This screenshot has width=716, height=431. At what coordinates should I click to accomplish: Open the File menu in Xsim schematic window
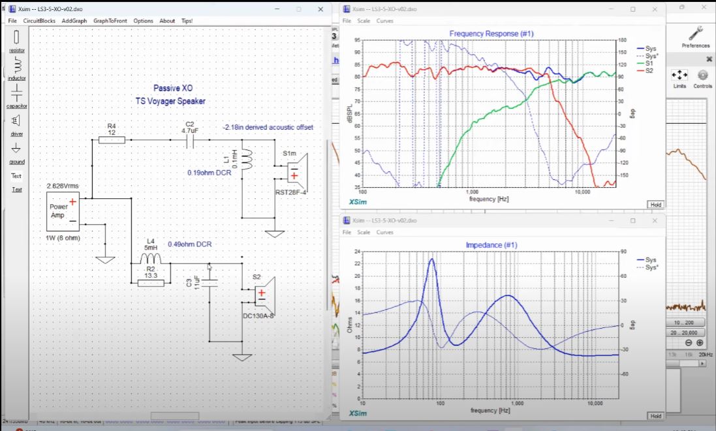point(12,20)
